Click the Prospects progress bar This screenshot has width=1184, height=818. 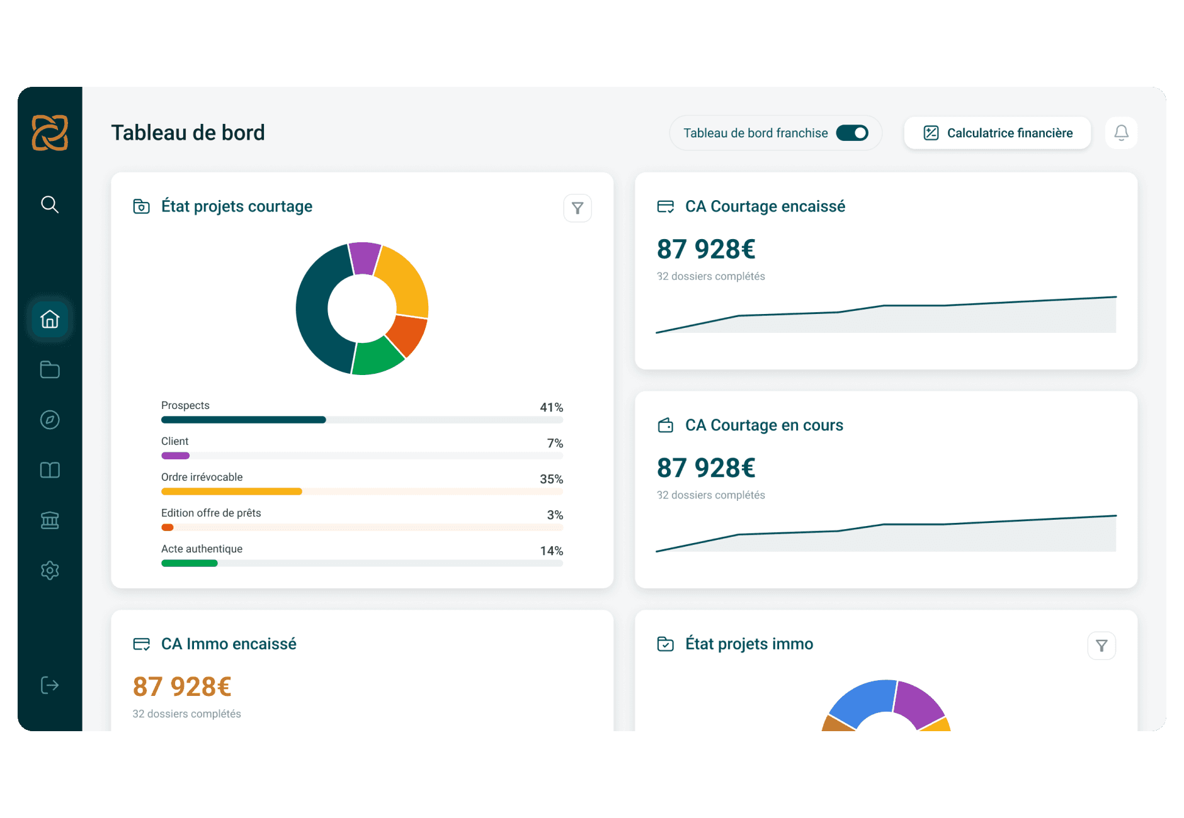coord(362,420)
